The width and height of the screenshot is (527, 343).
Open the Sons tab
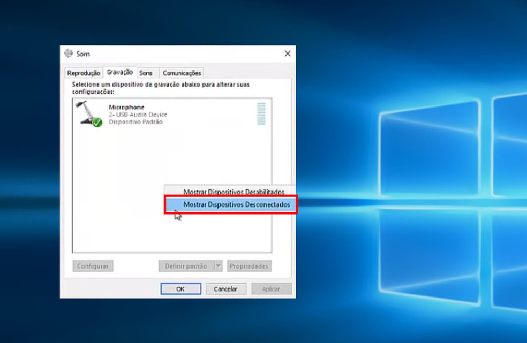coord(146,73)
